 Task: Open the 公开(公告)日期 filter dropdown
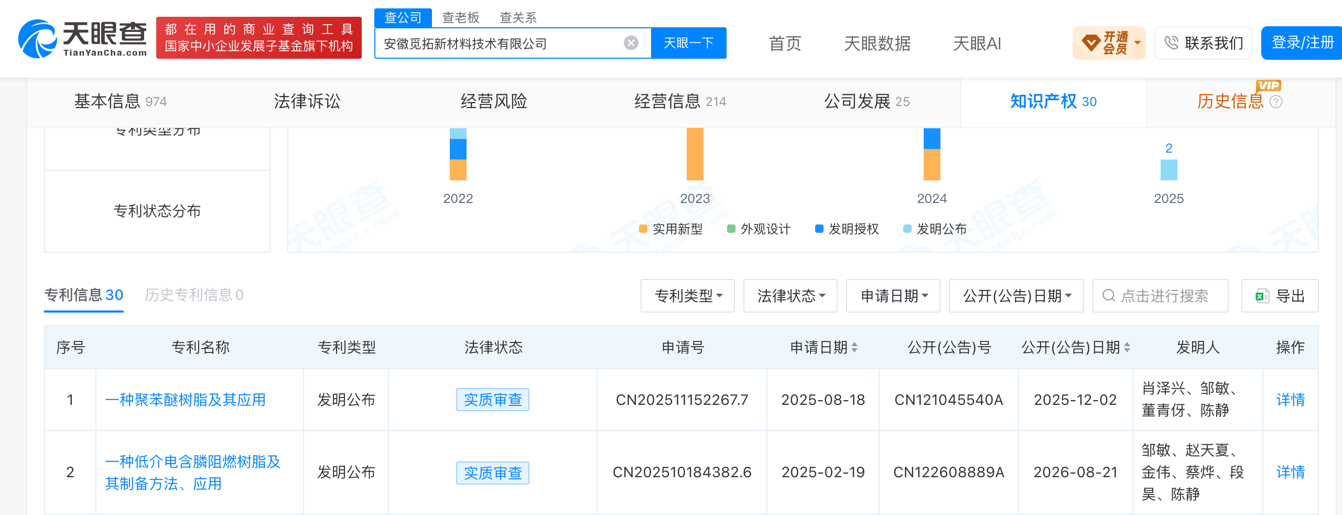[1016, 296]
